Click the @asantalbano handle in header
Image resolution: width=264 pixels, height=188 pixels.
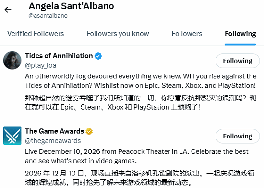(48, 16)
